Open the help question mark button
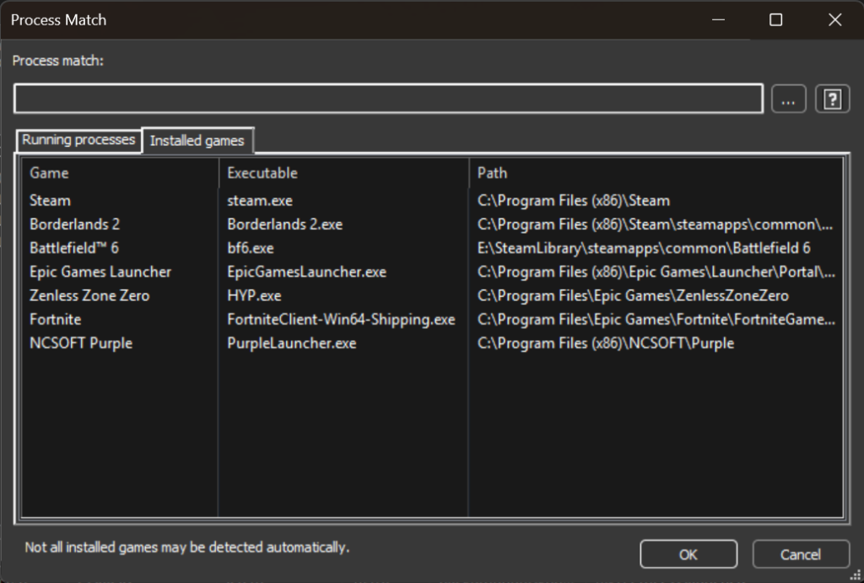This screenshot has width=864, height=583. pos(832,100)
